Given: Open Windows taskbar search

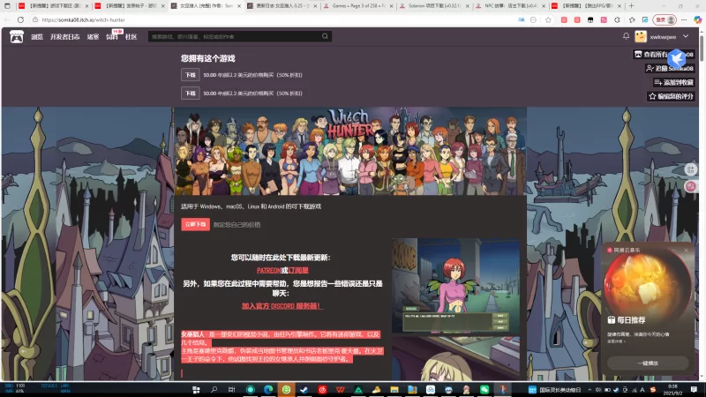Looking at the screenshot, I should [214, 390].
